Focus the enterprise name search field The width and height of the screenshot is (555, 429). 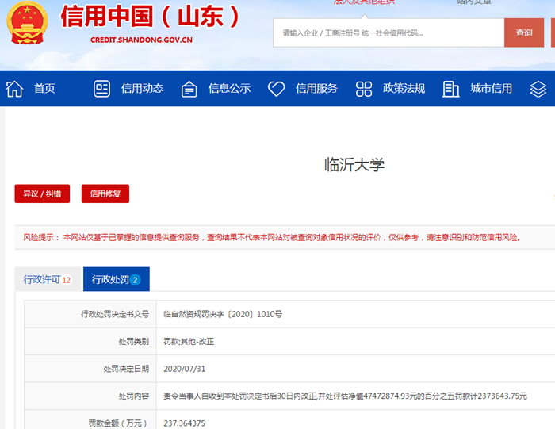click(x=388, y=33)
